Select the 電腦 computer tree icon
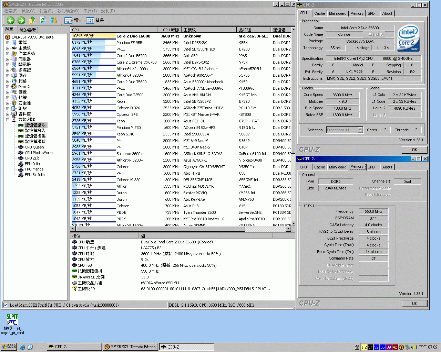This screenshot has height=352, width=441. [x=14, y=43]
